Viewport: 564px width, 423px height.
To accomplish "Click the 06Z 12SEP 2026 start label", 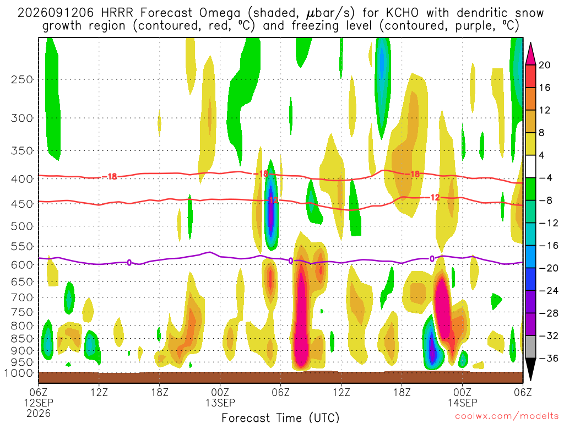I will click(39, 403).
